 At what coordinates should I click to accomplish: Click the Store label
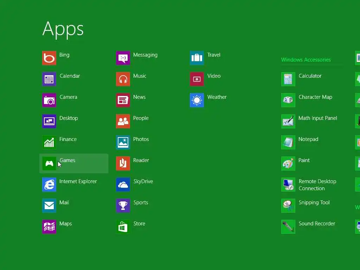[x=139, y=224]
